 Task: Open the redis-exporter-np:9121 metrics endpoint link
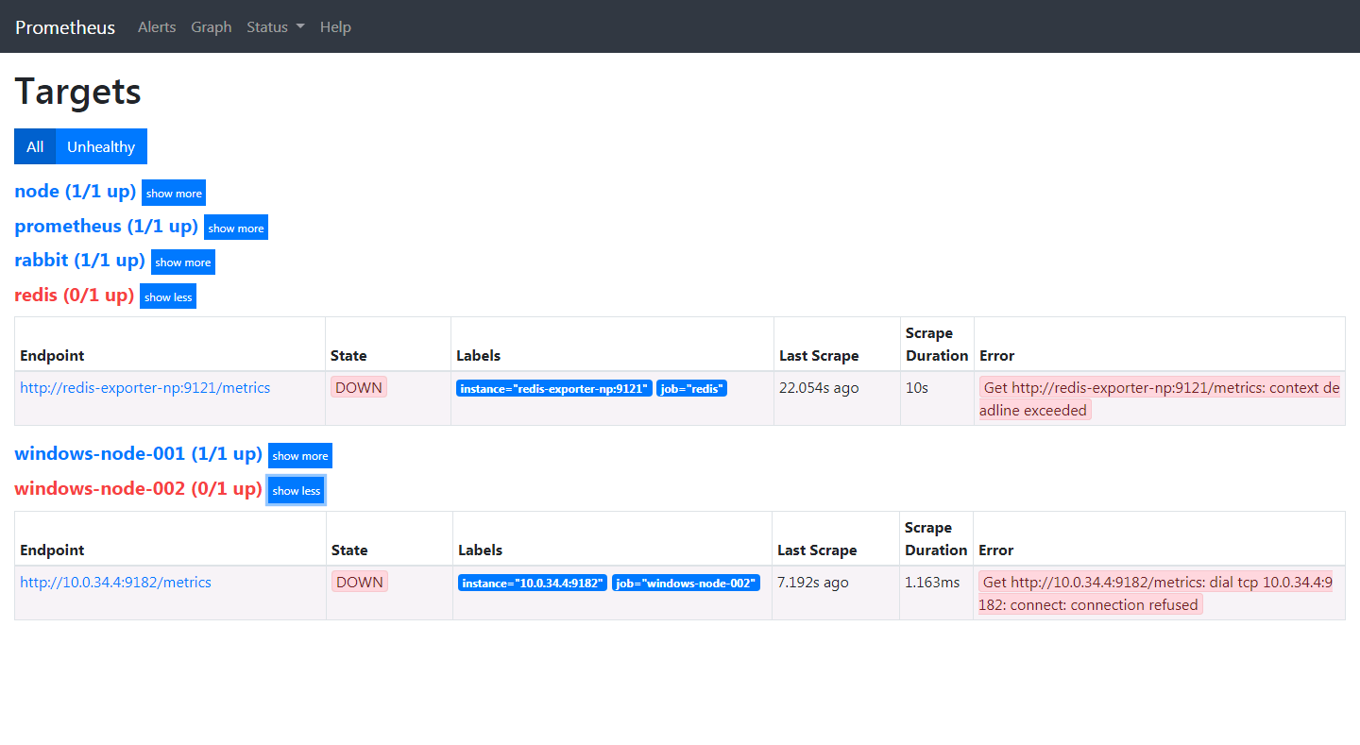tap(145, 387)
